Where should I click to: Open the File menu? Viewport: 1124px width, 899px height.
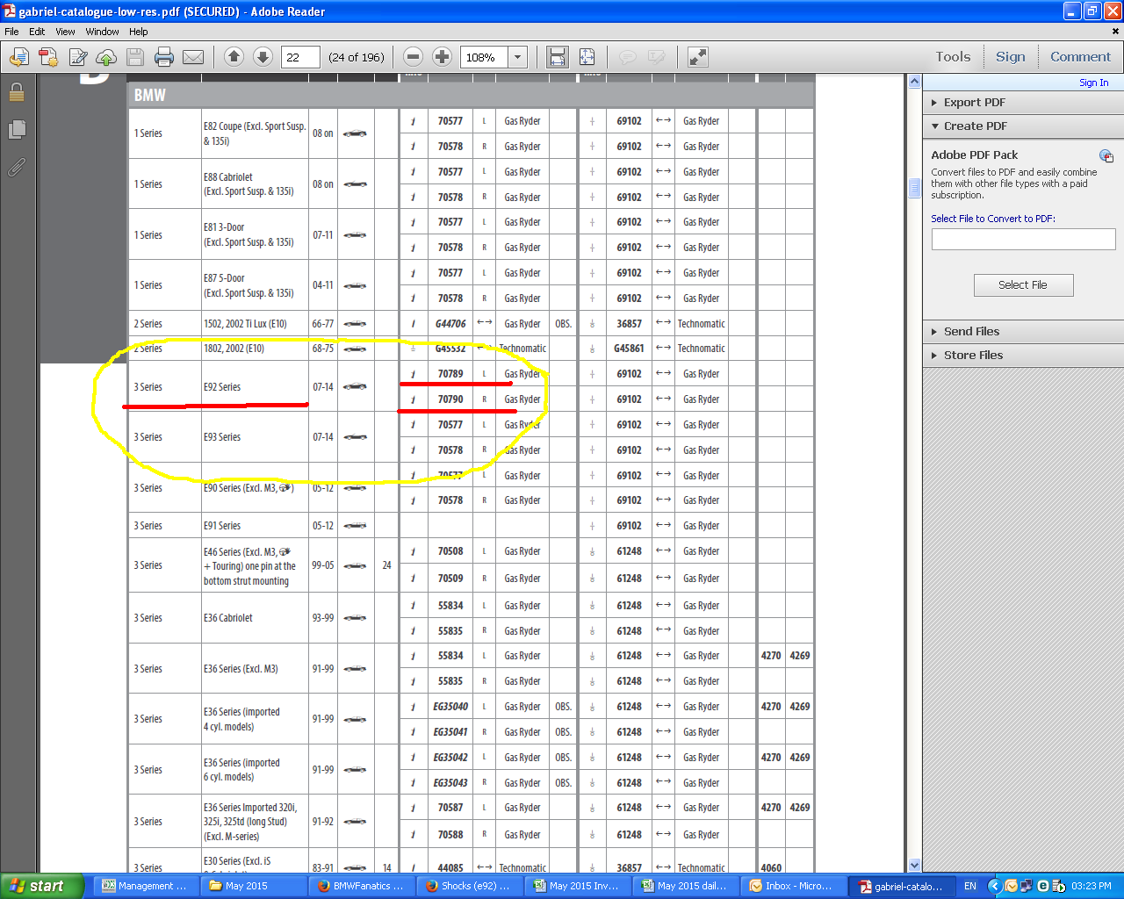tap(11, 32)
